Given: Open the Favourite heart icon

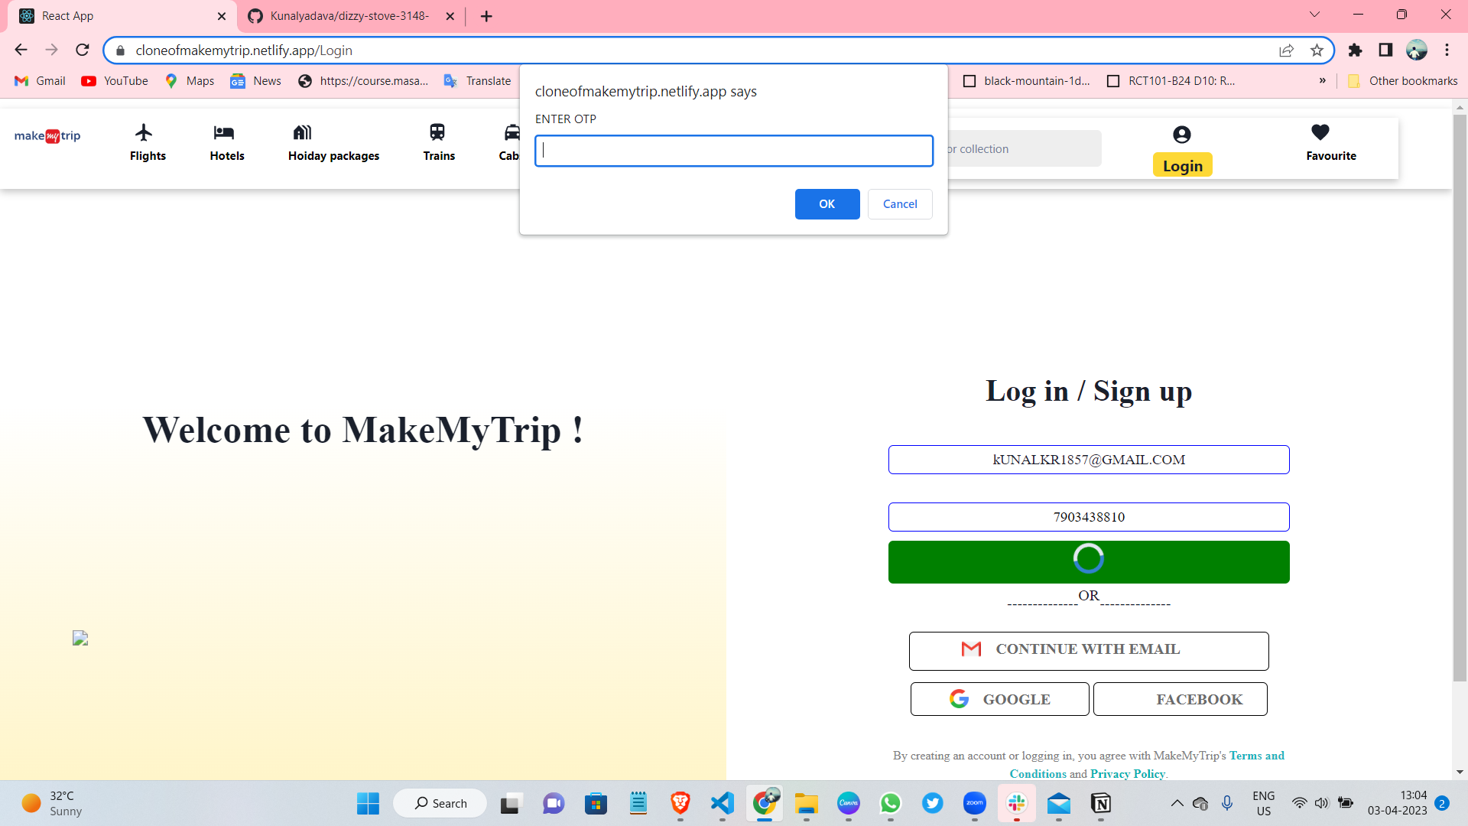Looking at the screenshot, I should (1320, 132).
